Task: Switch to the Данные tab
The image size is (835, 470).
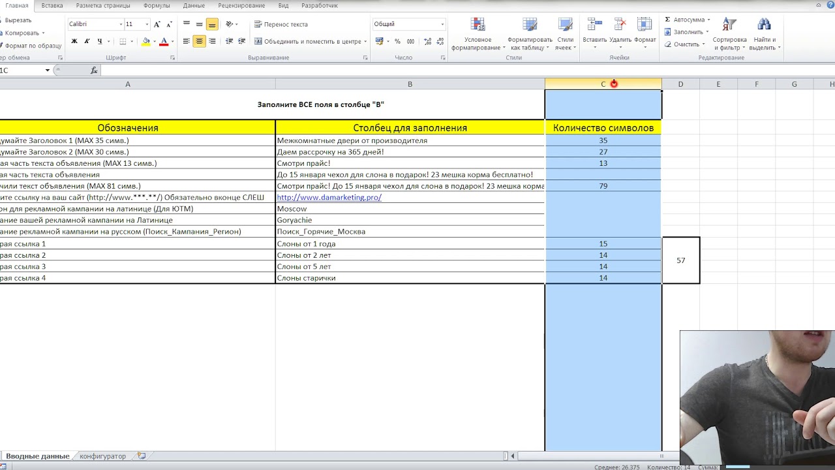Action: (x=194, y=5)
